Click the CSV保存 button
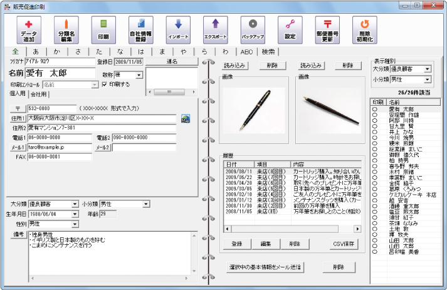The image size is (447, 290). click(344, 243)
